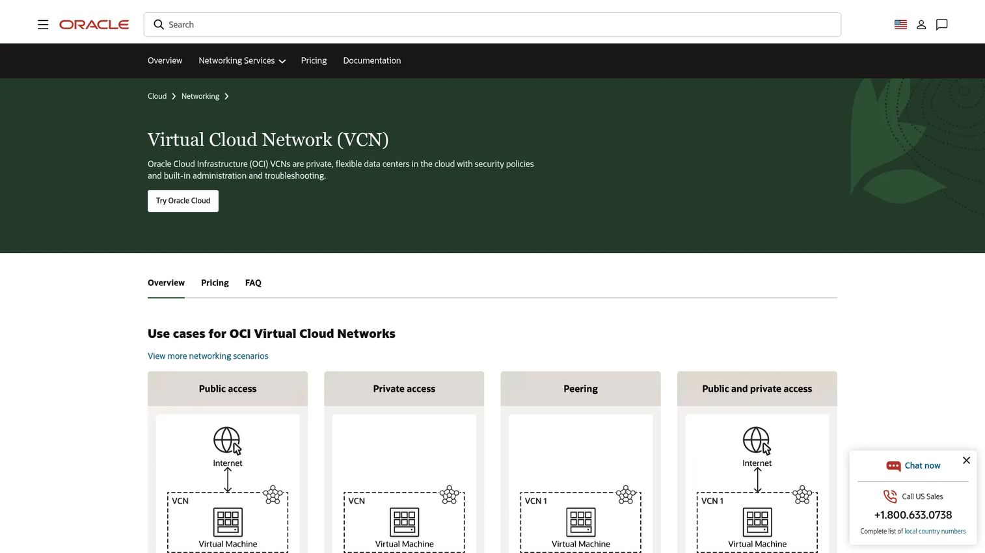The image size is (985, 553).
Task: Go to the Oracle logo home
Action: (94, 25)
